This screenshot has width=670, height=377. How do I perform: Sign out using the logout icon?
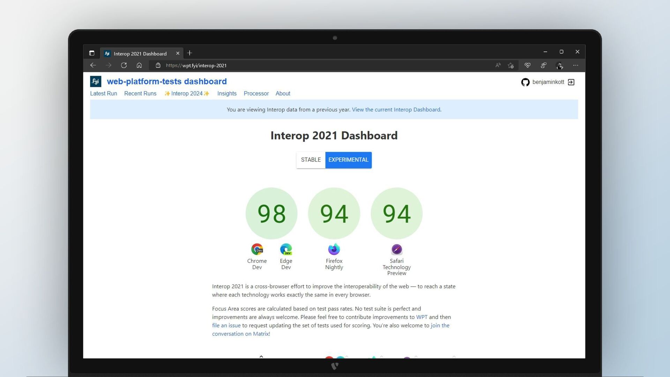(571, 82)
